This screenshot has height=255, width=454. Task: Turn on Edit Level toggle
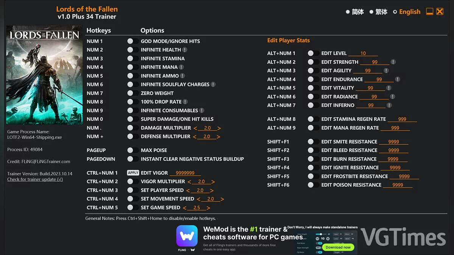(313, 53)
